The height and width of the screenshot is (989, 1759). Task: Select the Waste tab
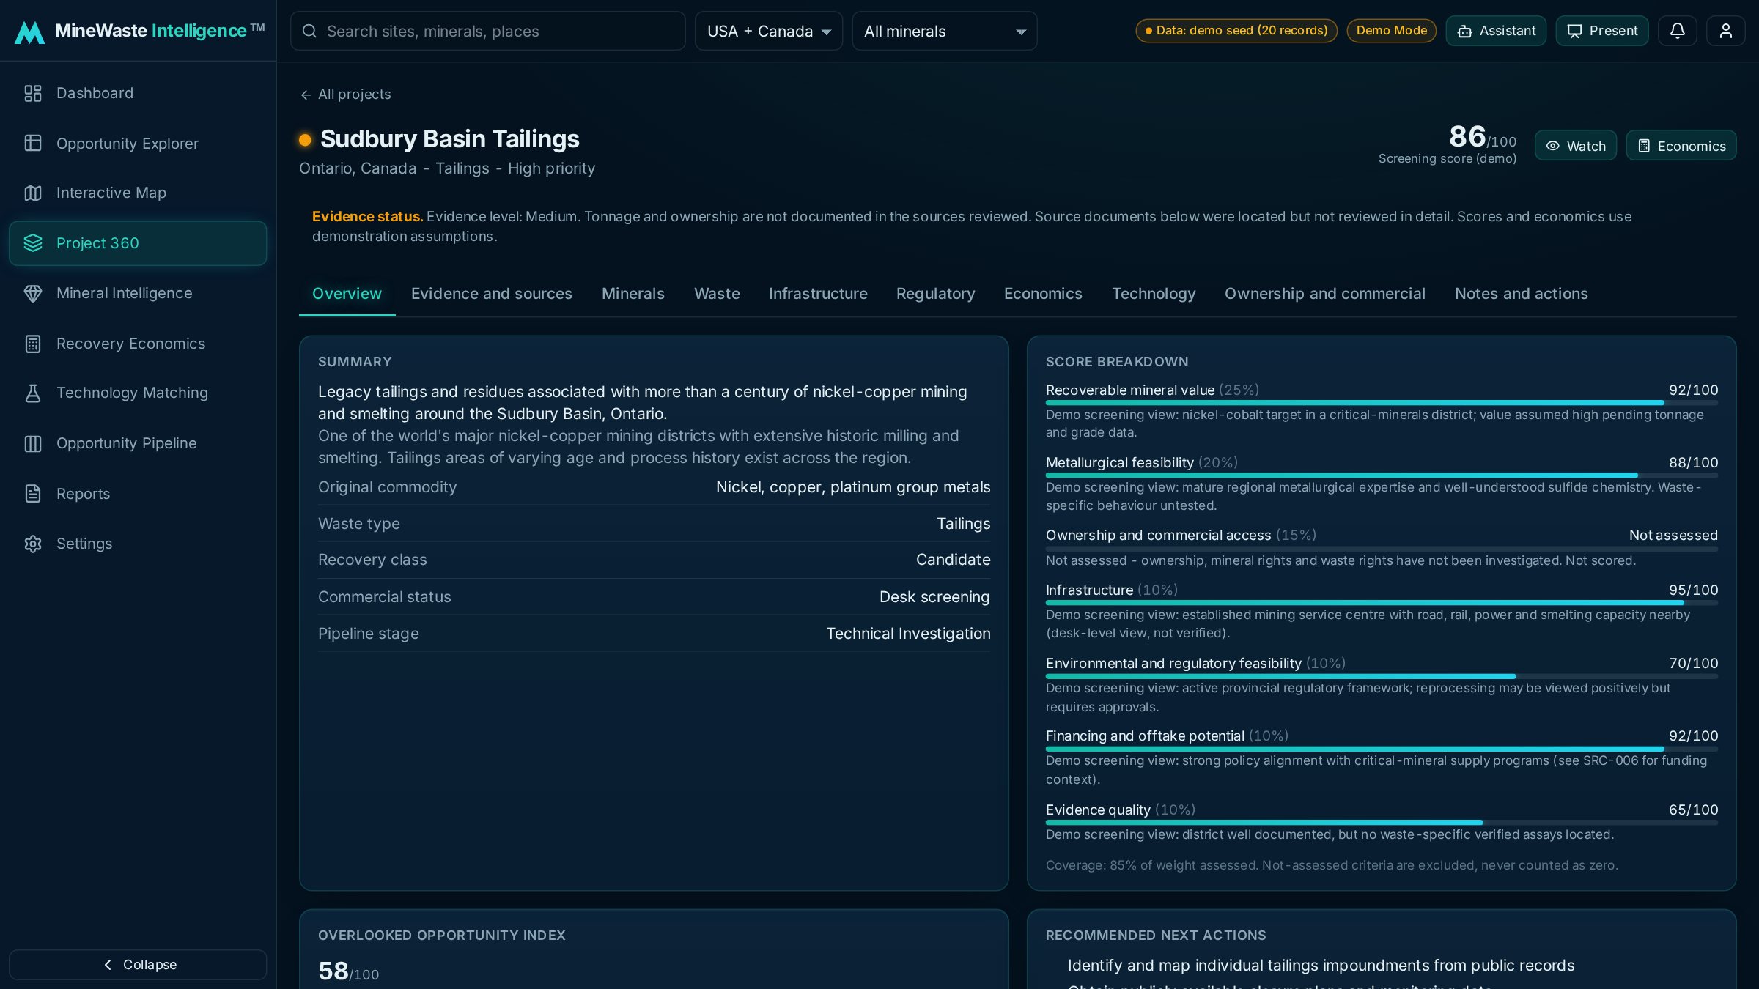(x=717, y=293)
